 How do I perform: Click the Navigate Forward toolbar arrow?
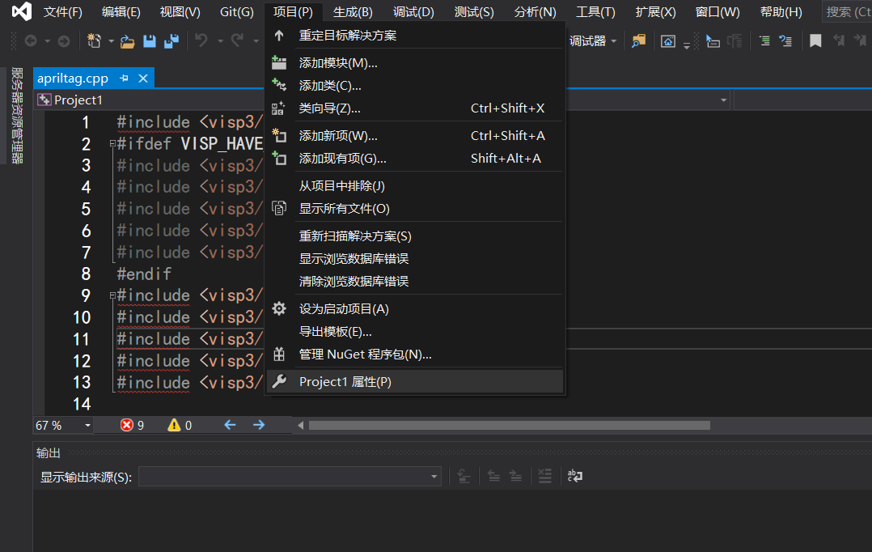click(64, 40)
